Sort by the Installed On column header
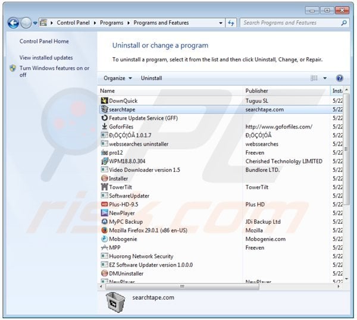 tap(337, 91)
